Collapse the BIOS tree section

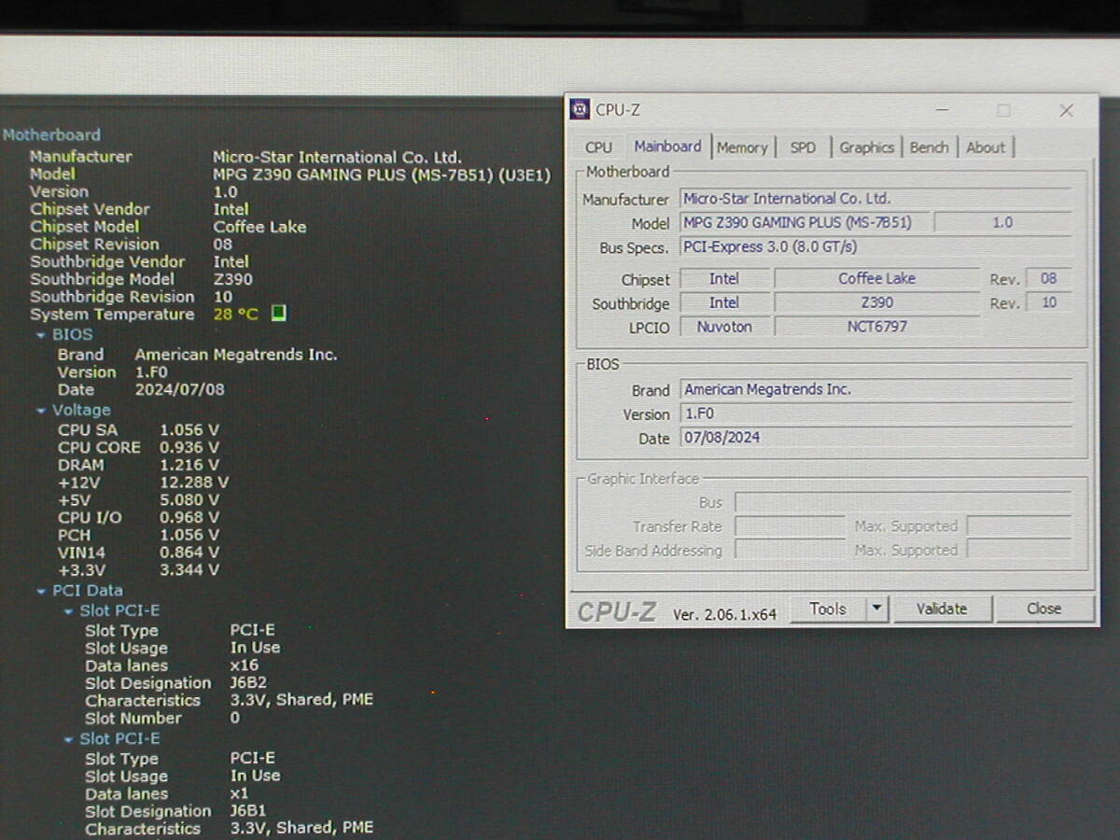click(x=40, y=335)
